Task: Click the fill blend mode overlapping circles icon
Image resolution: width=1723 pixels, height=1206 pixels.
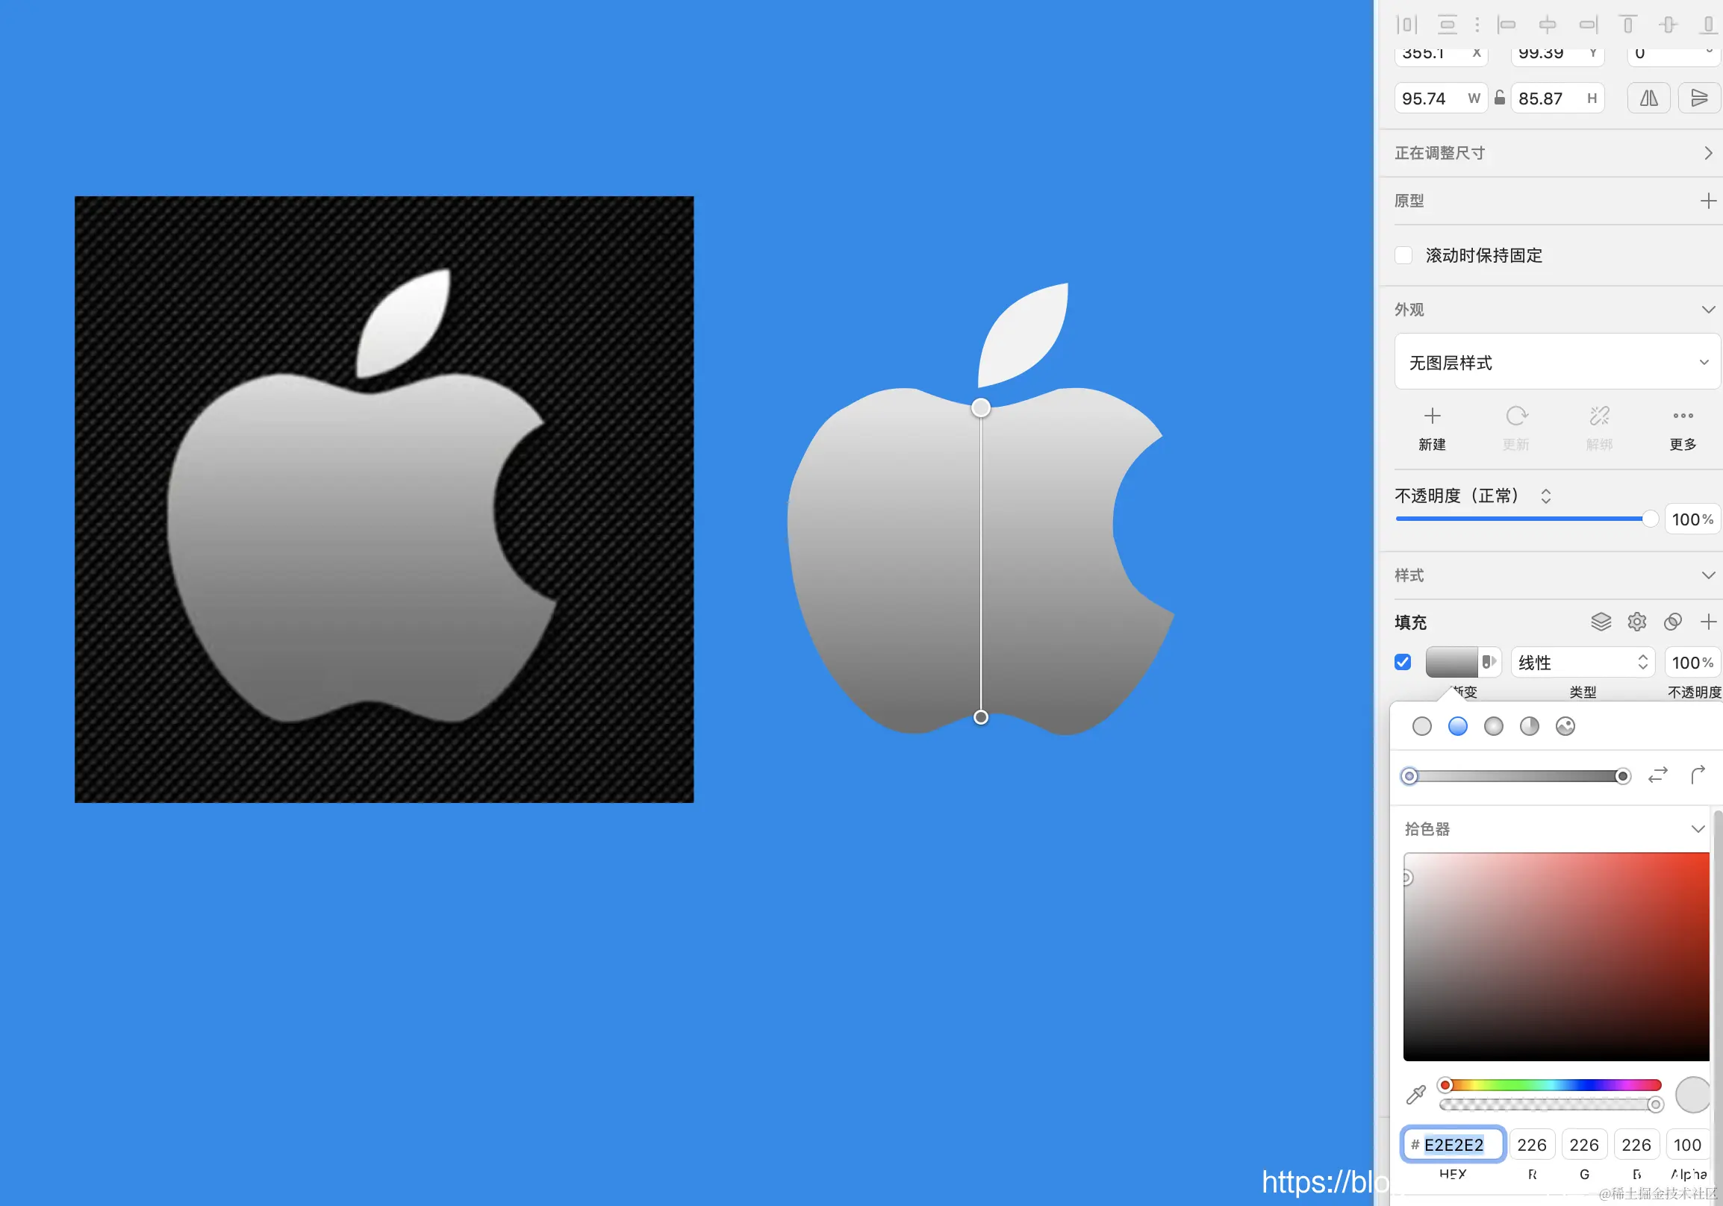Action: 1673,622
